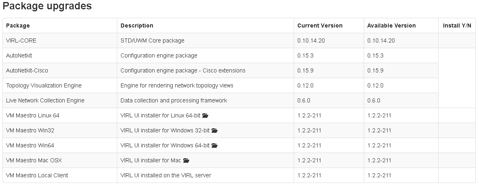This screenshot has height=187, width=479.
Task: Select the AutoNetkit-Cisco package name
Action: (x=27, y=70)
